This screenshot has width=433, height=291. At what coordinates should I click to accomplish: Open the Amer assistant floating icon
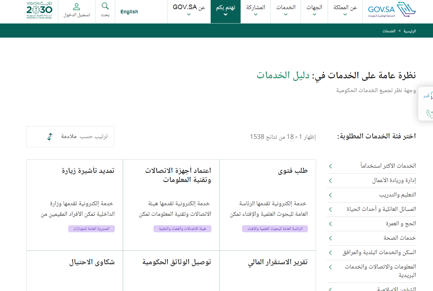pos(428,95)
